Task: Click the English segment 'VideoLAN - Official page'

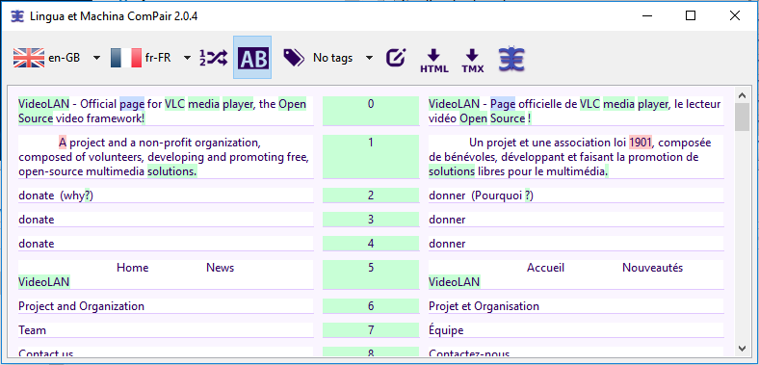Action: [166, 111]
